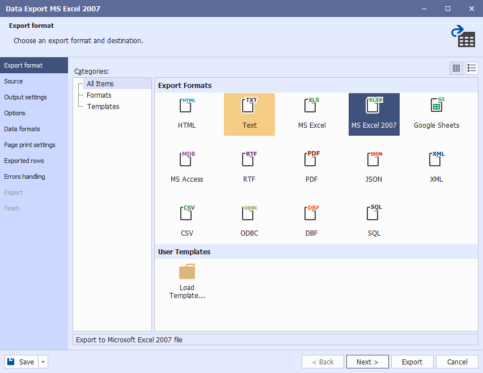The image size is (483, 373).
Task: Go to Data formats page
Action: pos(34,129)
